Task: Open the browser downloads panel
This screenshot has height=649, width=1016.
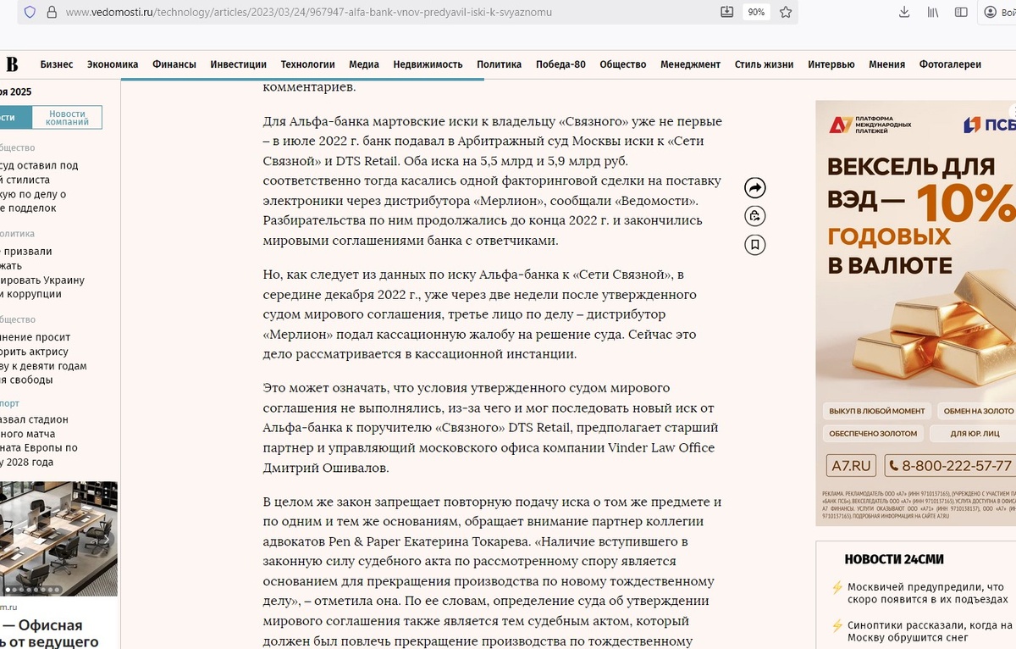Action: click(x=904, y=12)
